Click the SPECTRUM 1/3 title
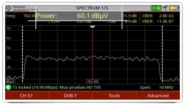This screenshot has height=104, width=185. [x=92, y=8]
